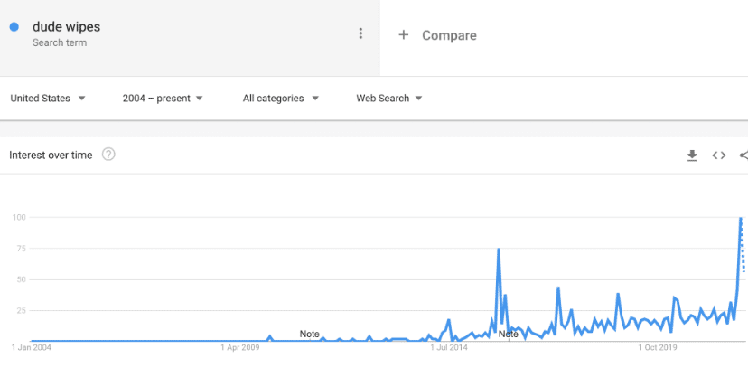Image resolution: width=748 pixels, height=368 pixels.
Task: Click the Note marker near 2011
Action: click(309, 335)
